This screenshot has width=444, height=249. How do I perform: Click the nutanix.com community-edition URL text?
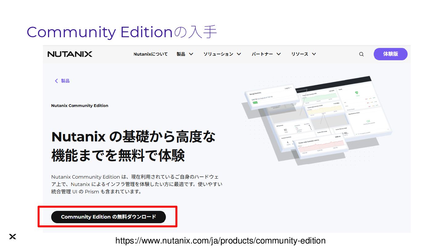[x=220, y=240]
